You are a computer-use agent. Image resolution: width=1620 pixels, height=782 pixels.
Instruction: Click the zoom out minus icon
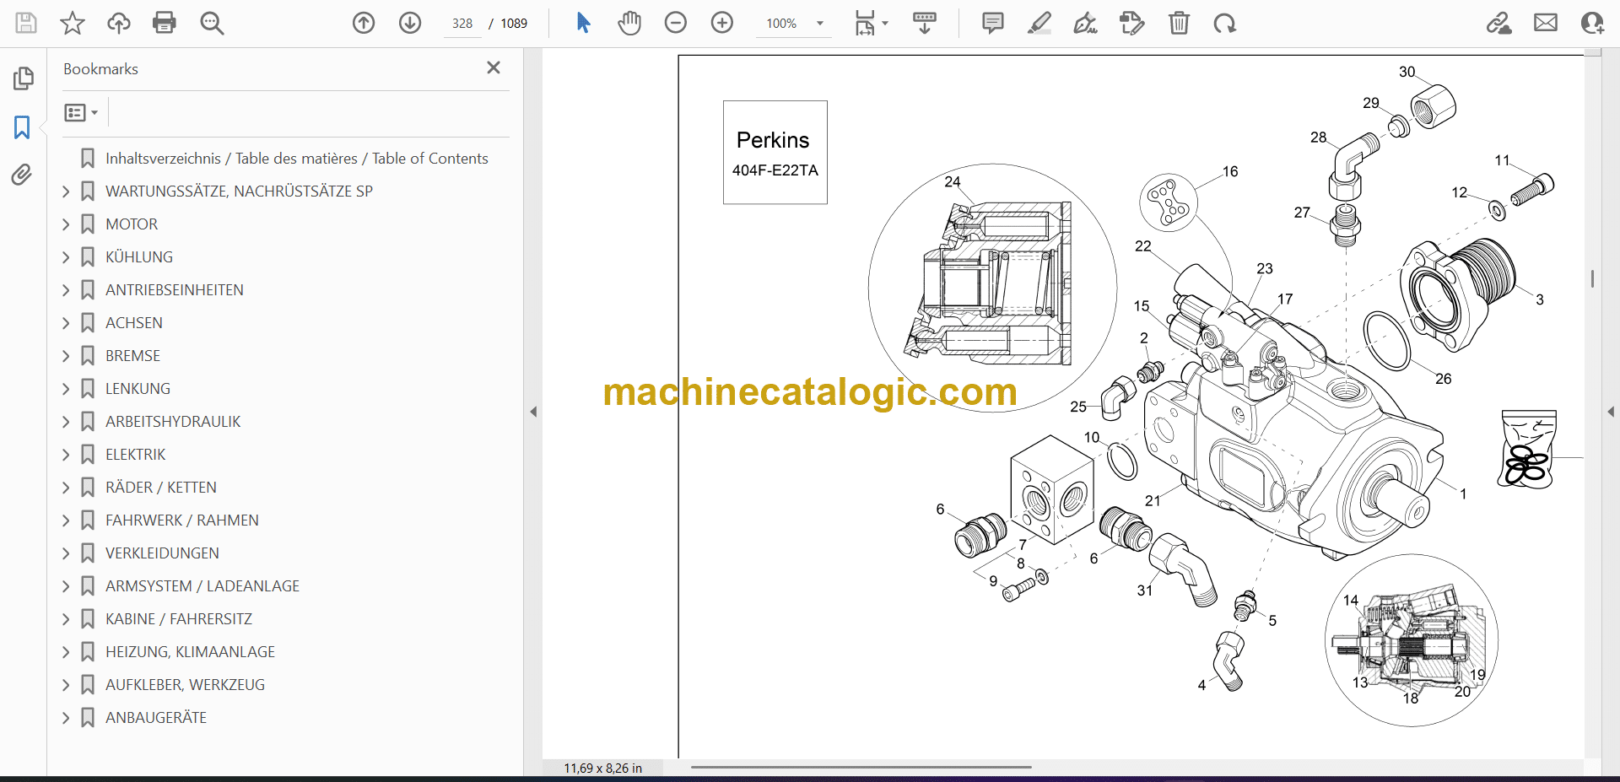[675, 23]
